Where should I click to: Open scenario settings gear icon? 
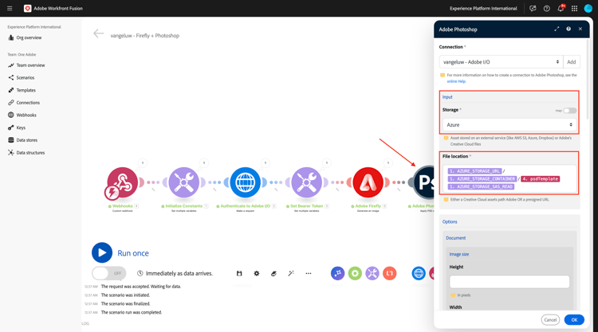[257, 273]
